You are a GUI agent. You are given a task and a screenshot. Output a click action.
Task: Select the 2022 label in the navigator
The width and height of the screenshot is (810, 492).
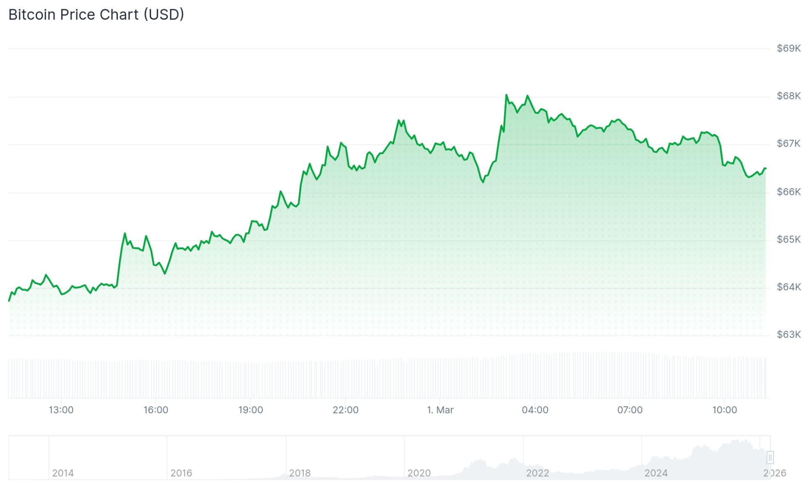[537, 473]
